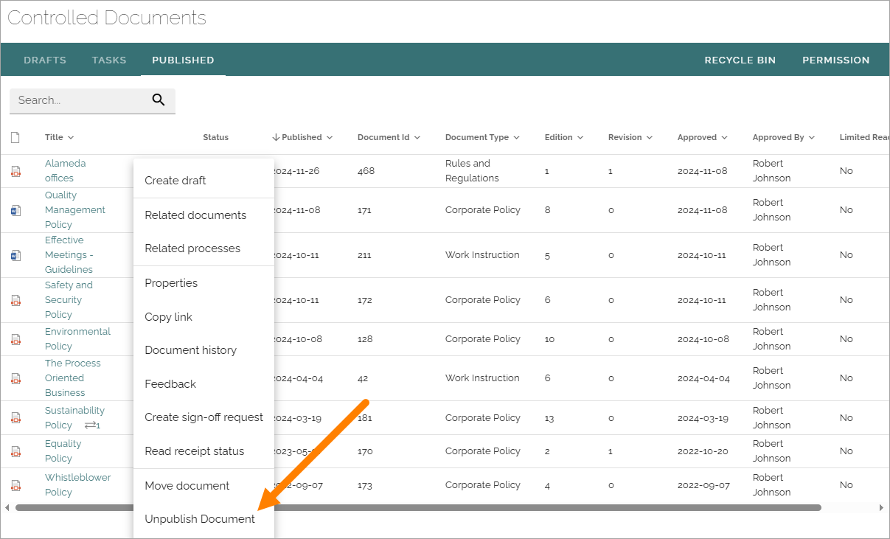Open the Recycle Bin
This screenshot has width=890, height=539.
[x=740, y=60]
